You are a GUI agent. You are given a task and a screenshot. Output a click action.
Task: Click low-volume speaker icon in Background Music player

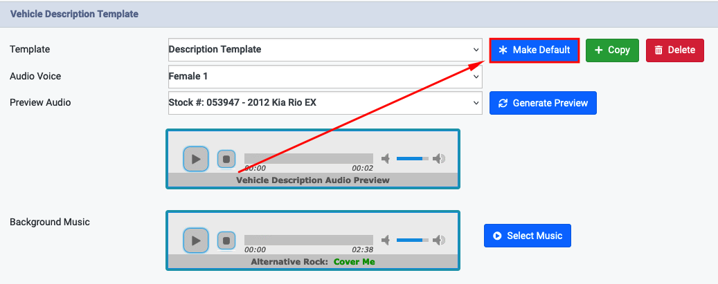tap(386, 240)
